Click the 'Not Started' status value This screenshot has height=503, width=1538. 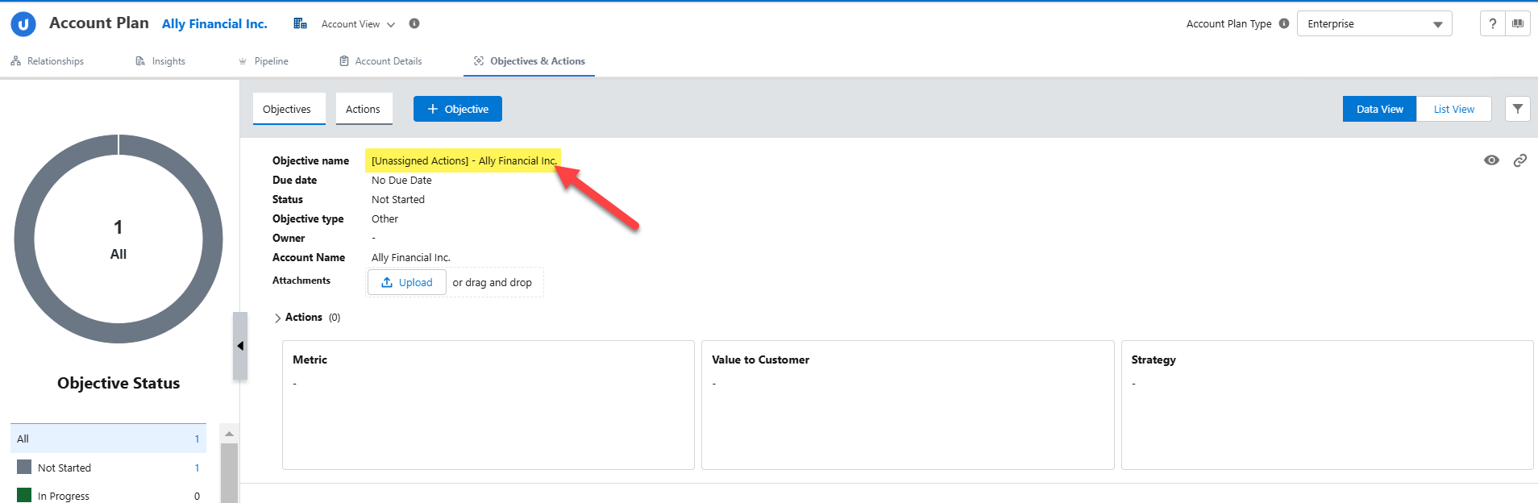click(398, 200)
